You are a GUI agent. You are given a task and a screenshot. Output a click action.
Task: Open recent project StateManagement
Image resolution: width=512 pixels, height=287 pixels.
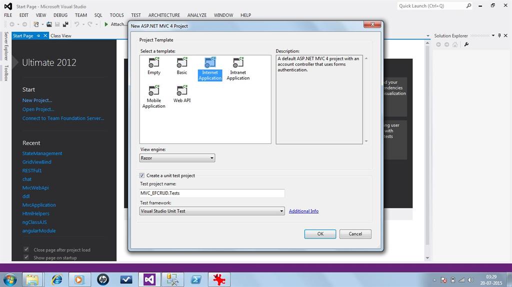point(42,153)
